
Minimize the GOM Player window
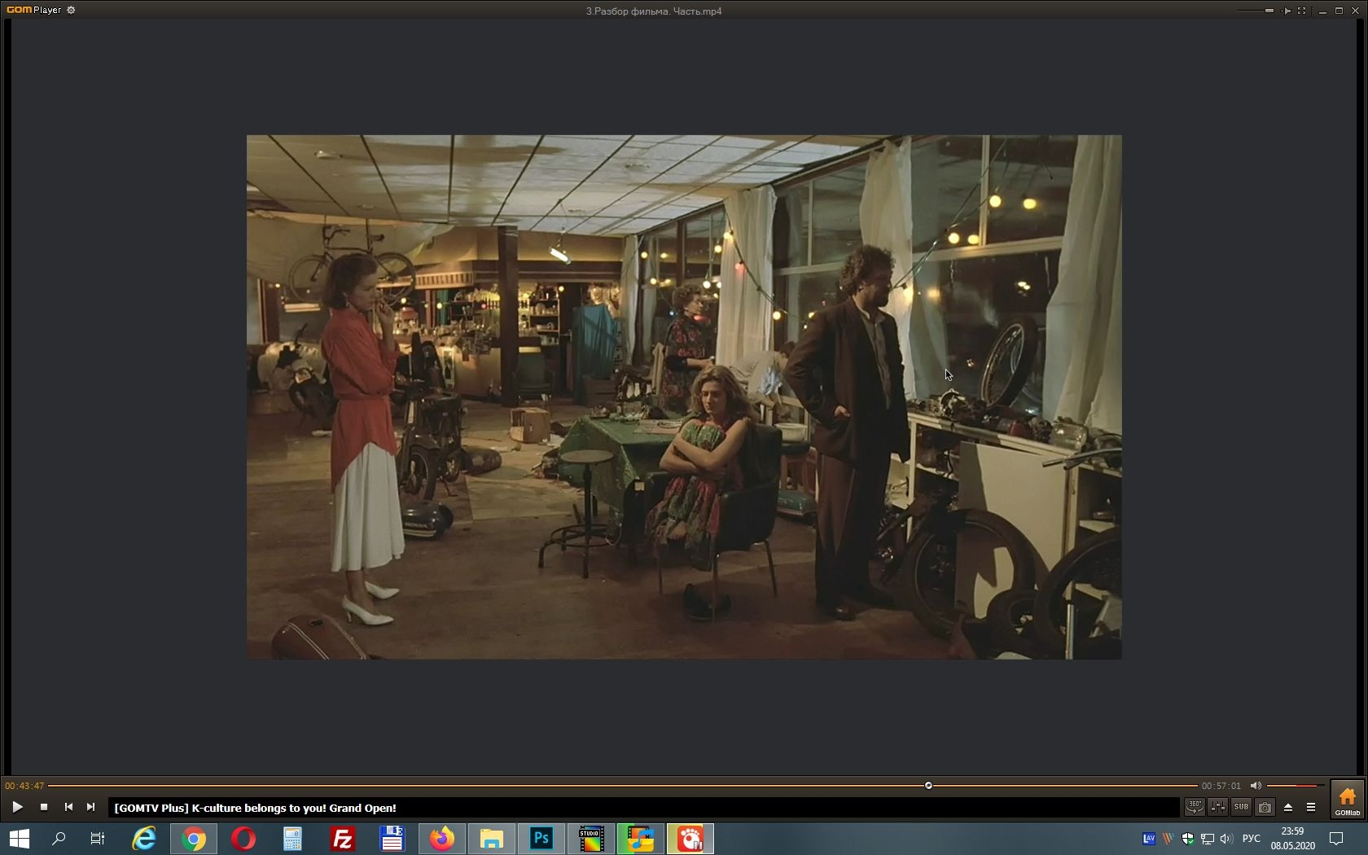(x=1322, y=11)
